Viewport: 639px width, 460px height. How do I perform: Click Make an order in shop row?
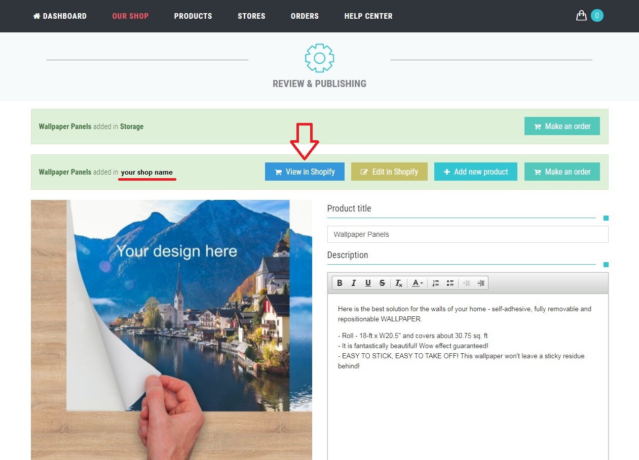coord(562,172)
